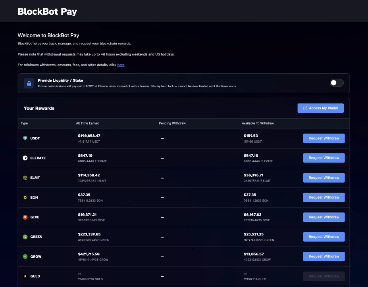Open the 'here' withdrawal details link
368x287 pixels.
[x=121, y=65]
